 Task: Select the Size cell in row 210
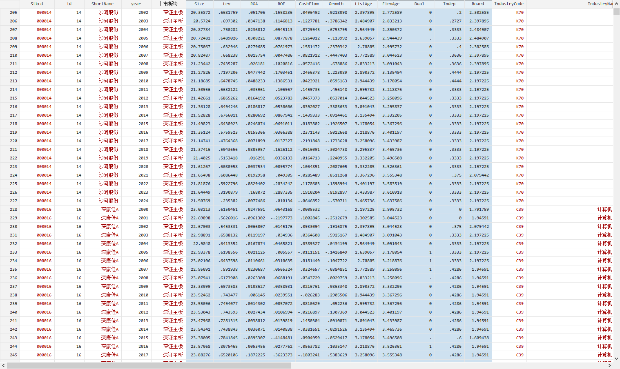[x=200, y=55]
